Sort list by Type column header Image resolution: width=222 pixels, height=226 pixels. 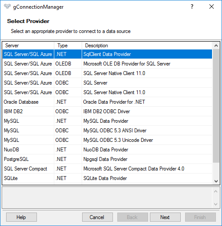click(68, 46)
